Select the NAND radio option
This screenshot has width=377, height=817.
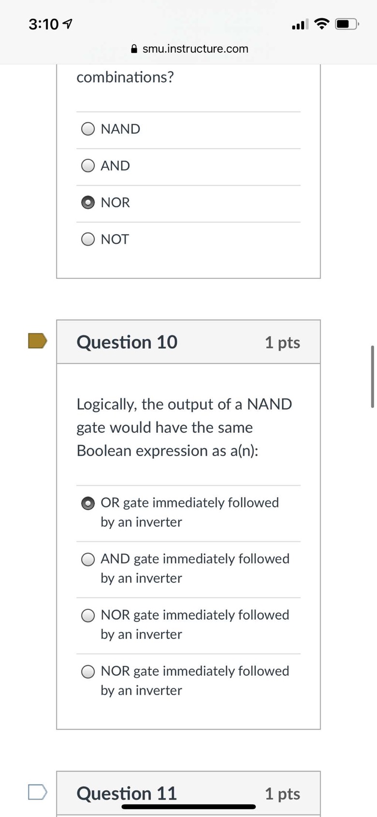tap(88, 129)
